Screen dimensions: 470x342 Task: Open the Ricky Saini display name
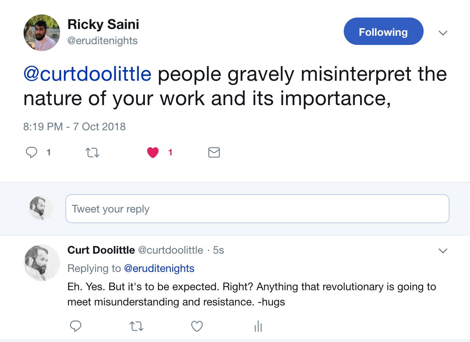[x=103, y=24]
